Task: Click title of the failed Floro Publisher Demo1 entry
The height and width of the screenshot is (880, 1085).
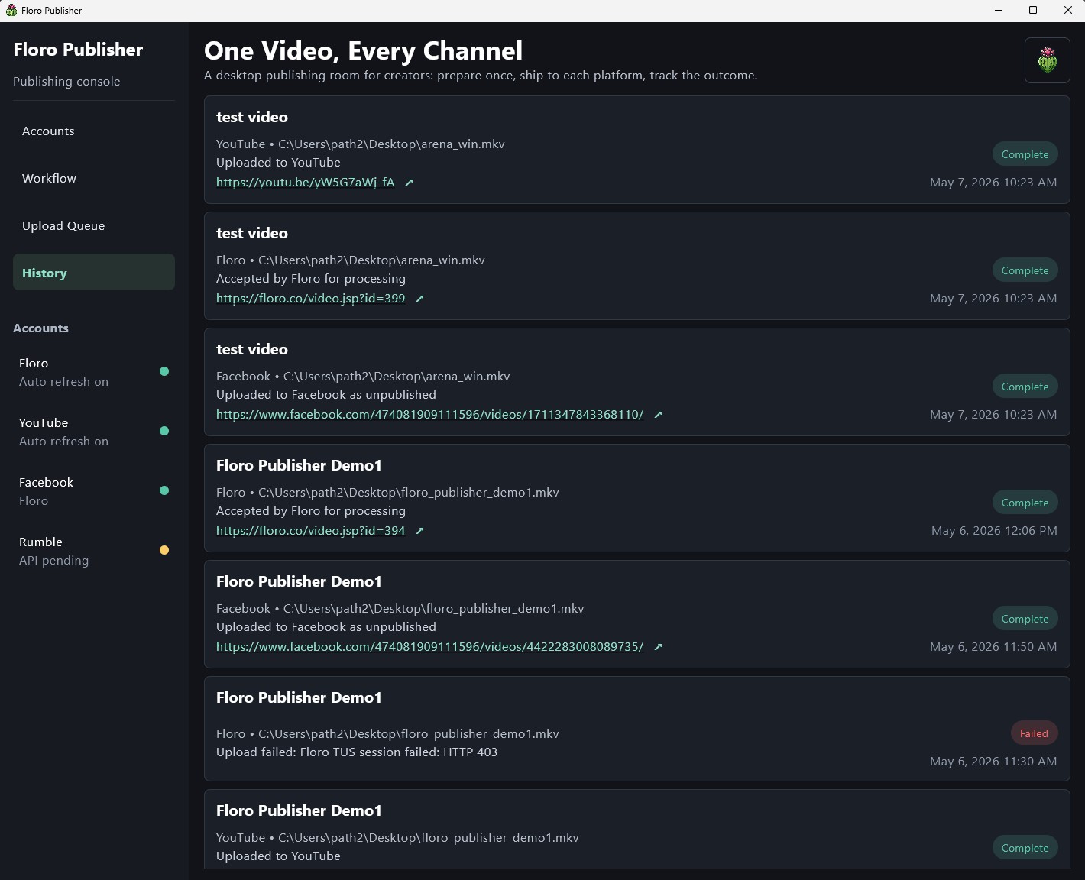Action: [x=299, y=697]
